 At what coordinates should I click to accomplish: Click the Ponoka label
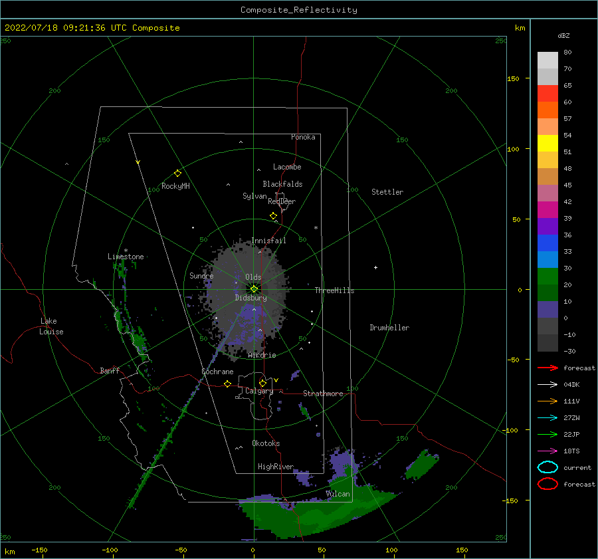pyautogui.click(x=303, y=137)
